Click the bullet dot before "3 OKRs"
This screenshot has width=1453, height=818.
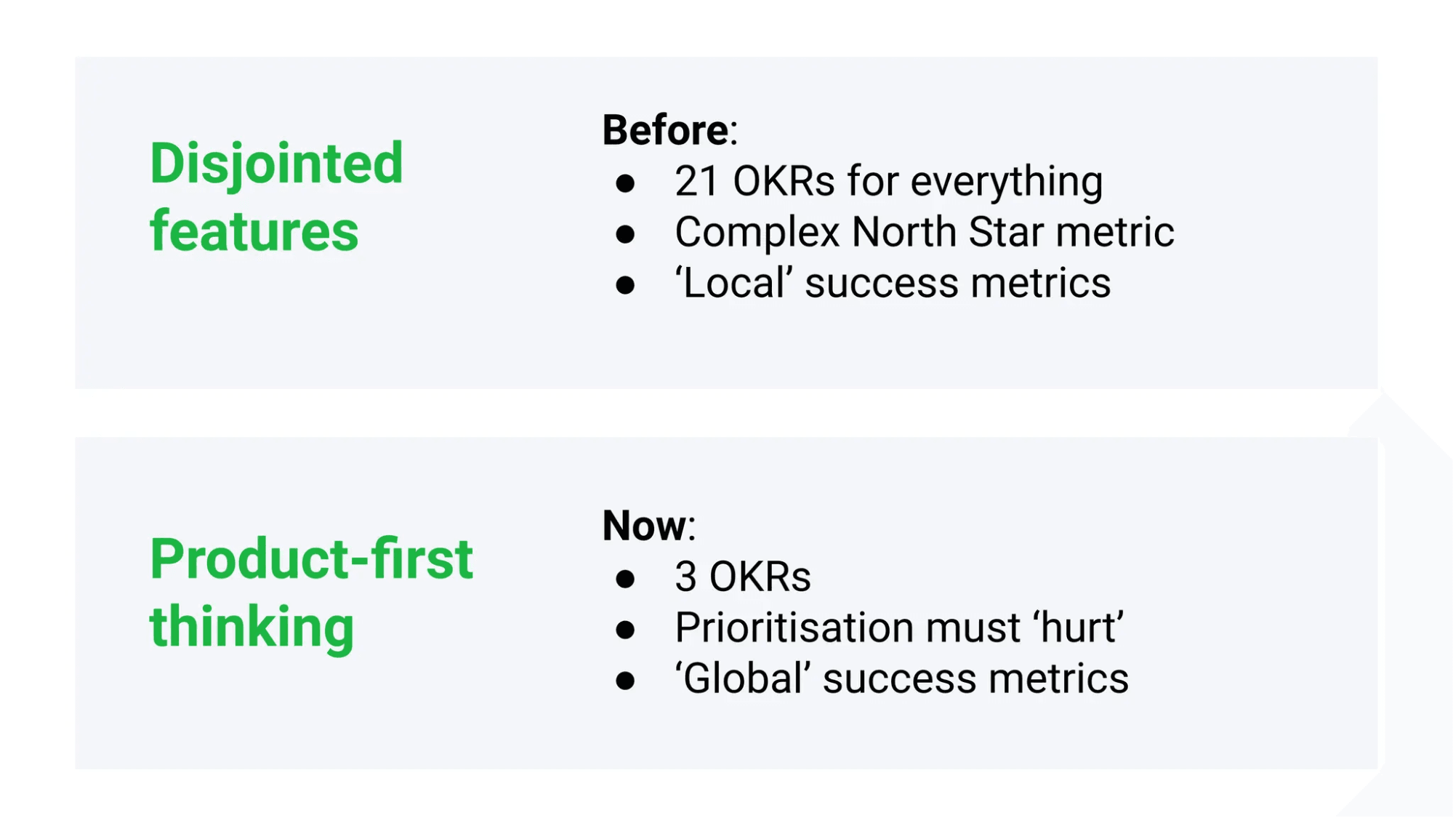[x=625, y=579]
